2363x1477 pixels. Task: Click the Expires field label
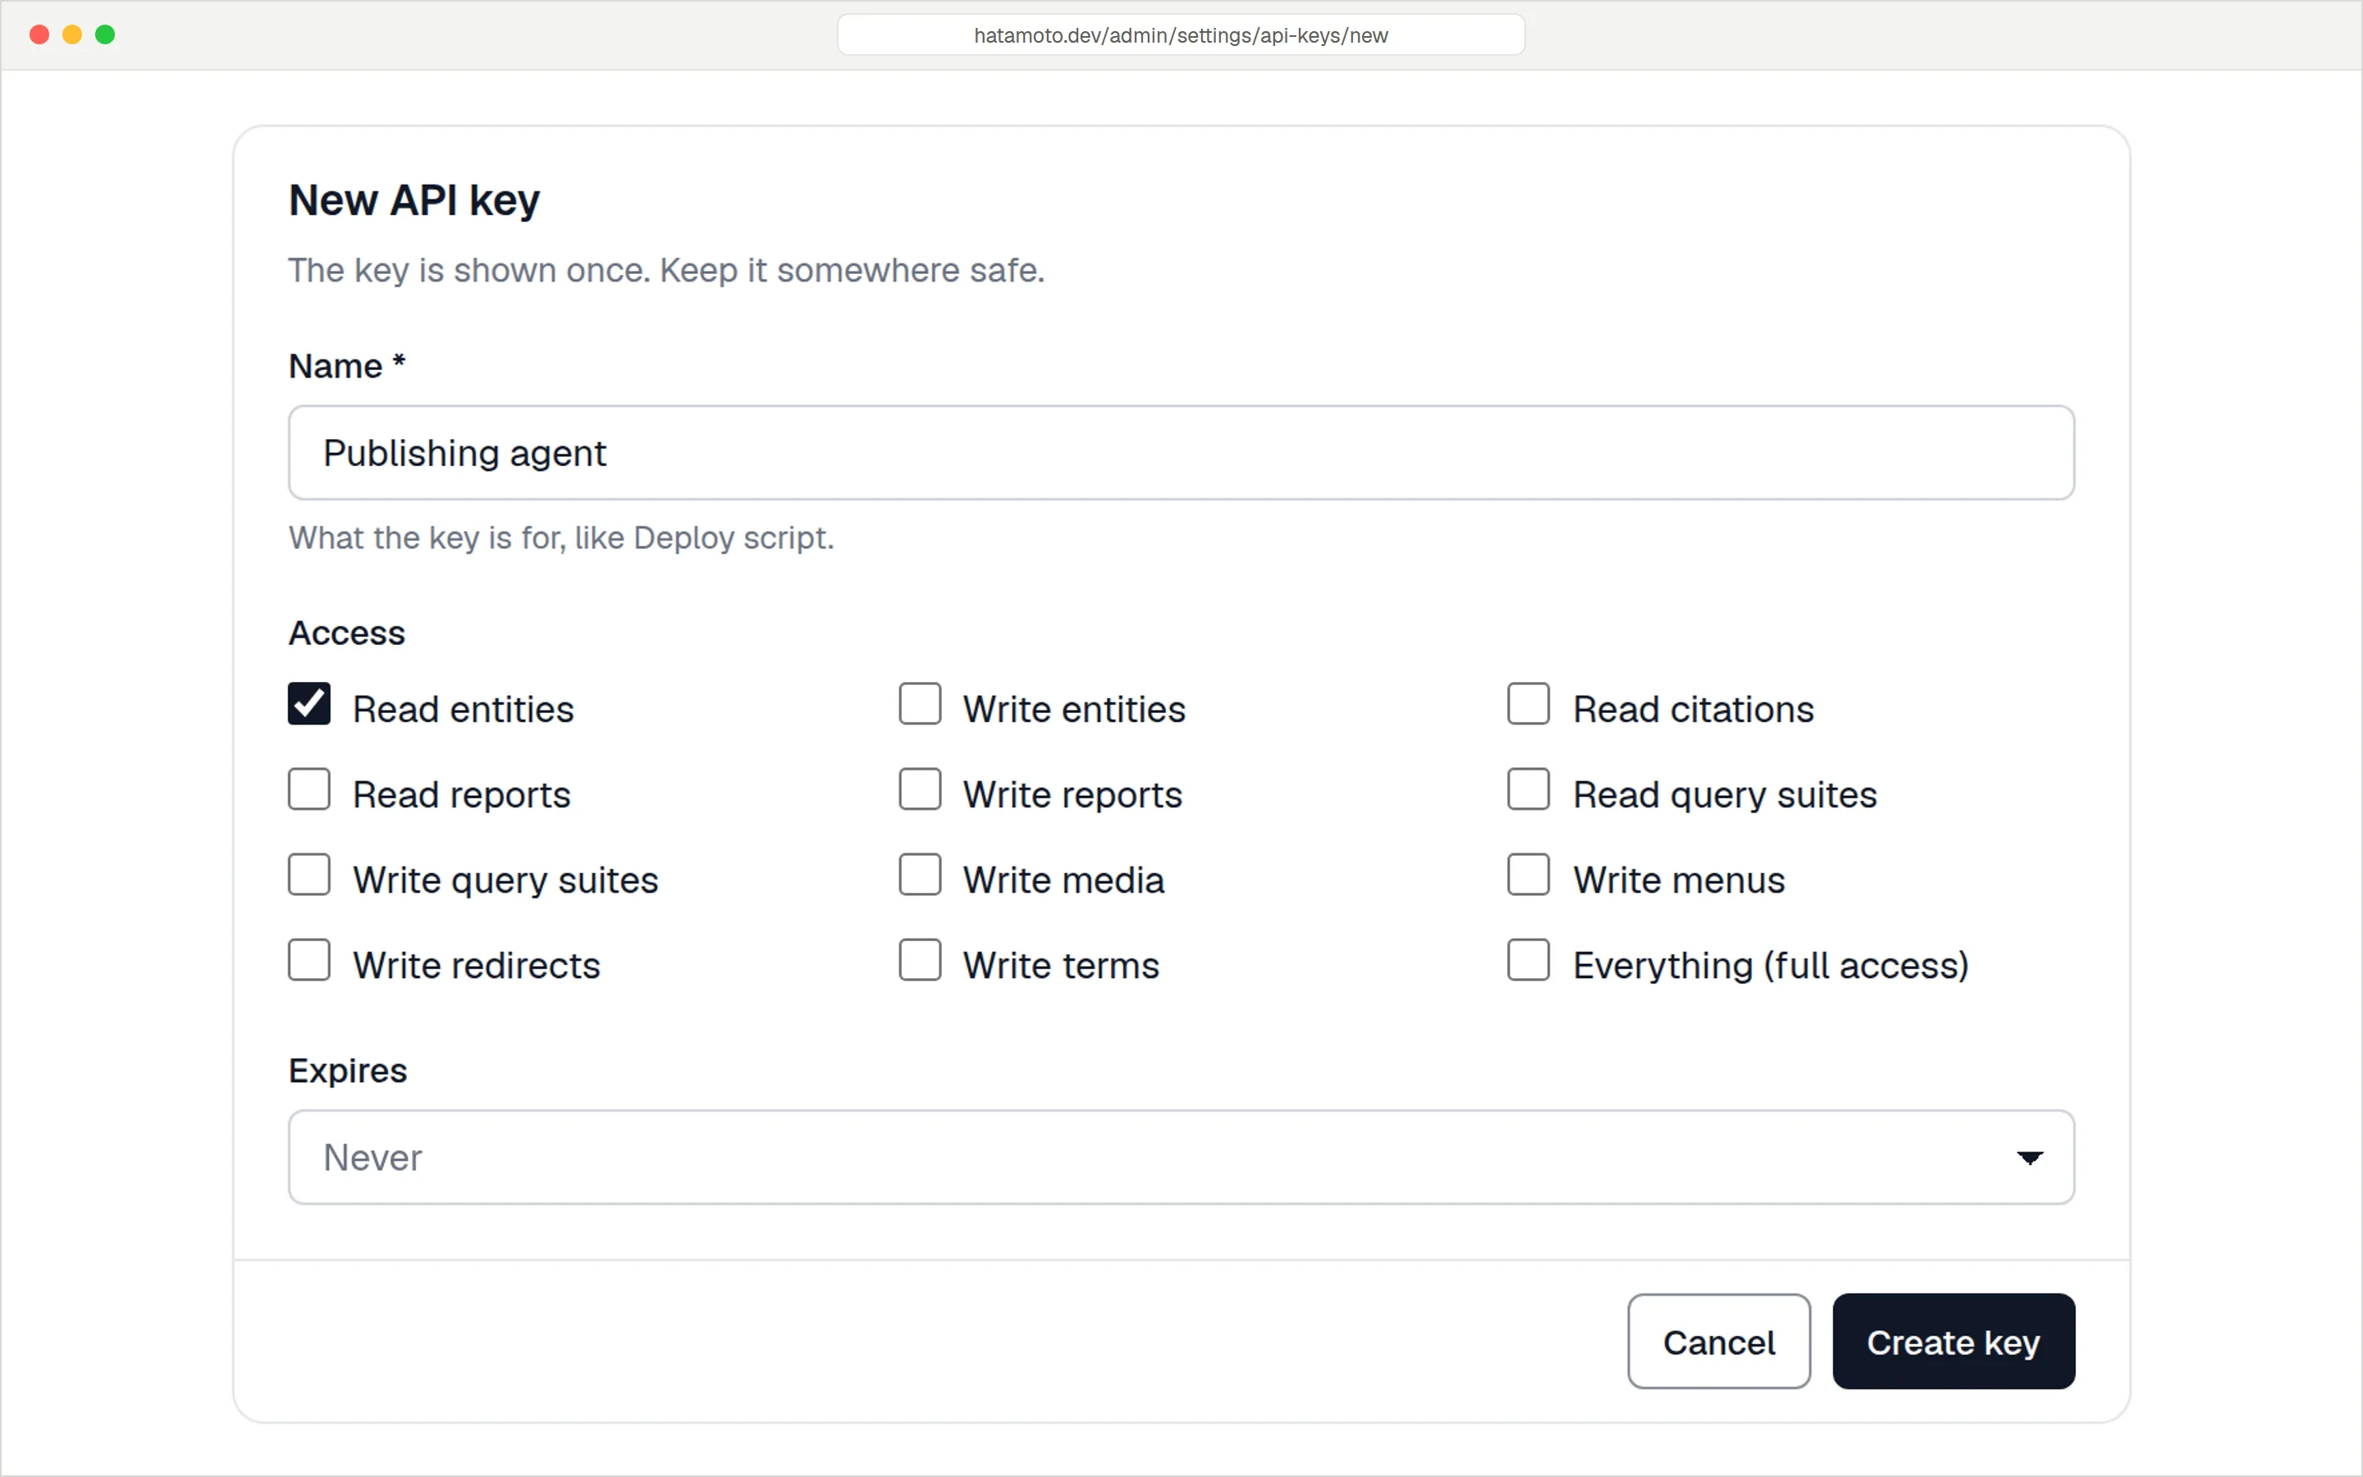[x=348, y=1071]
